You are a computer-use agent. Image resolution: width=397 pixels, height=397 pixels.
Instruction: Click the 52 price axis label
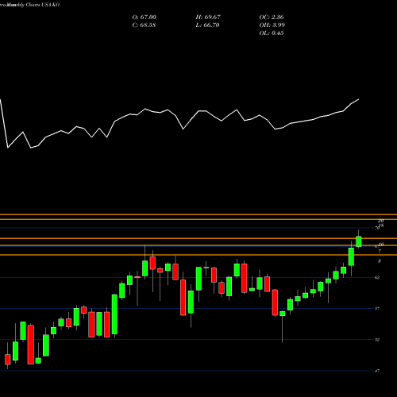coord(377,340)
